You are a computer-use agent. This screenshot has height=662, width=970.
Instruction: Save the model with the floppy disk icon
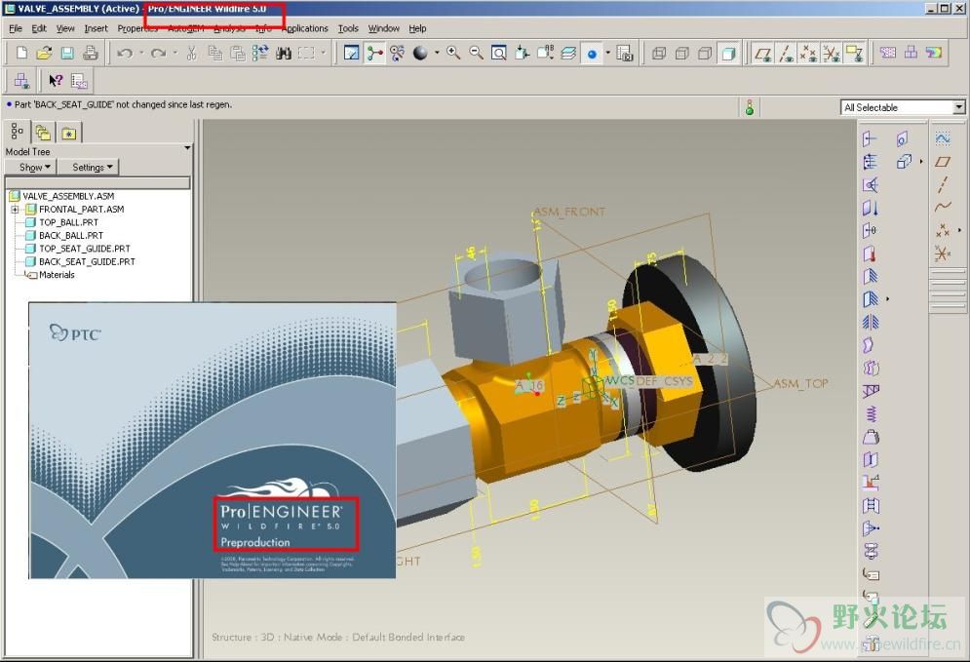(67, 54)
